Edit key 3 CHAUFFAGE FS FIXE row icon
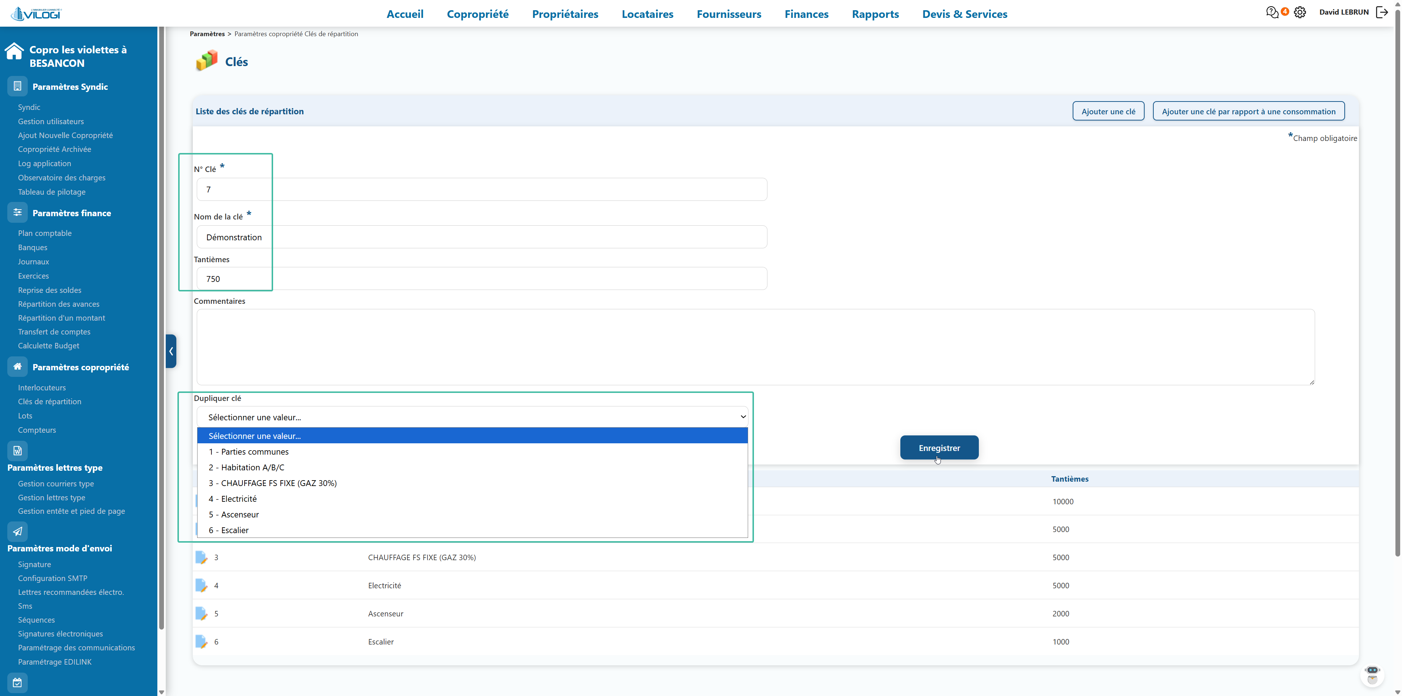Image resolution: width=1402 pixels, height=696 pixels. coord(202,557)
